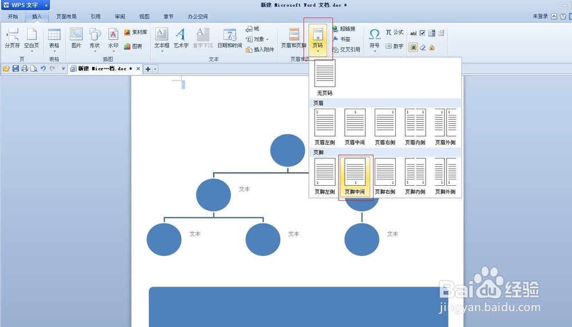572x327 pixels.
Task: Select 页脚外侧 page number position
Action: click(446, 177)
